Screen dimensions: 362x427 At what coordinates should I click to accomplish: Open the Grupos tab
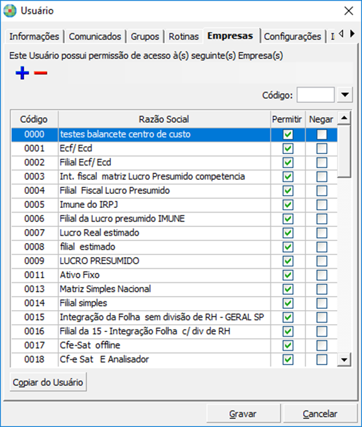145,37
